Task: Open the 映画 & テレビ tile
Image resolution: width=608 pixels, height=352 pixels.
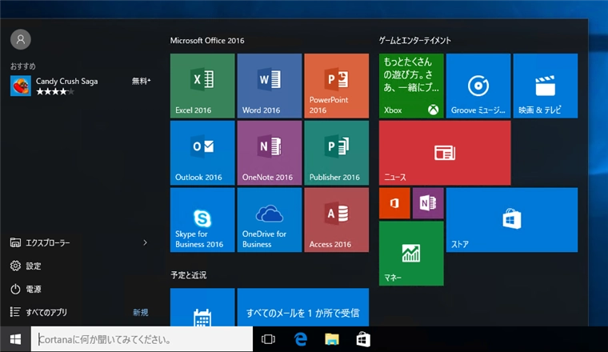Action: click(x=546, y=86)
